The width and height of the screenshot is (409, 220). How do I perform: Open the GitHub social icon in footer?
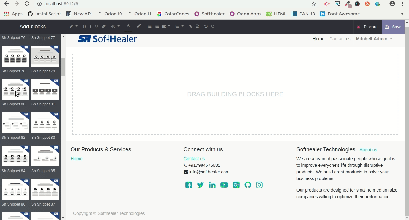(248, 185)
